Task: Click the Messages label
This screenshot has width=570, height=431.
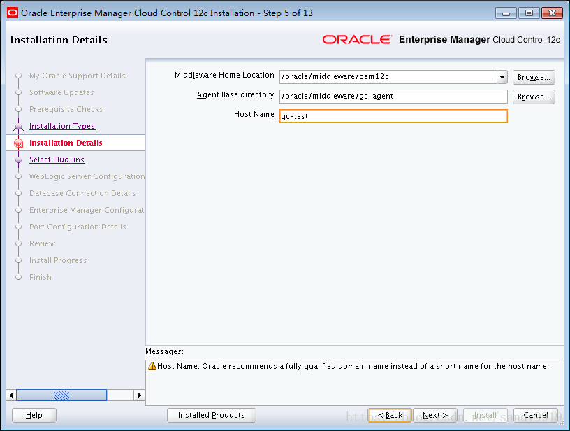Action: [164, 351]
